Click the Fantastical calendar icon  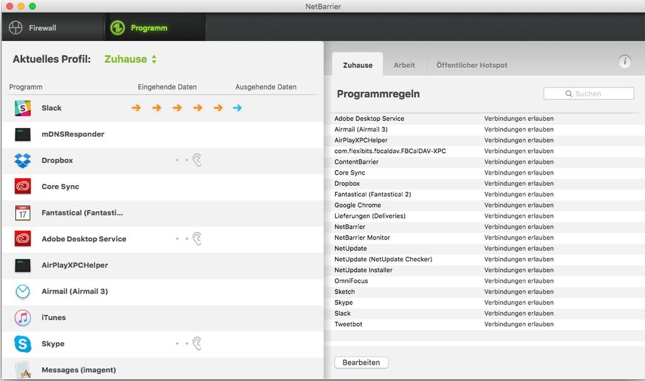pyautogui.click(x=23, y=213)
